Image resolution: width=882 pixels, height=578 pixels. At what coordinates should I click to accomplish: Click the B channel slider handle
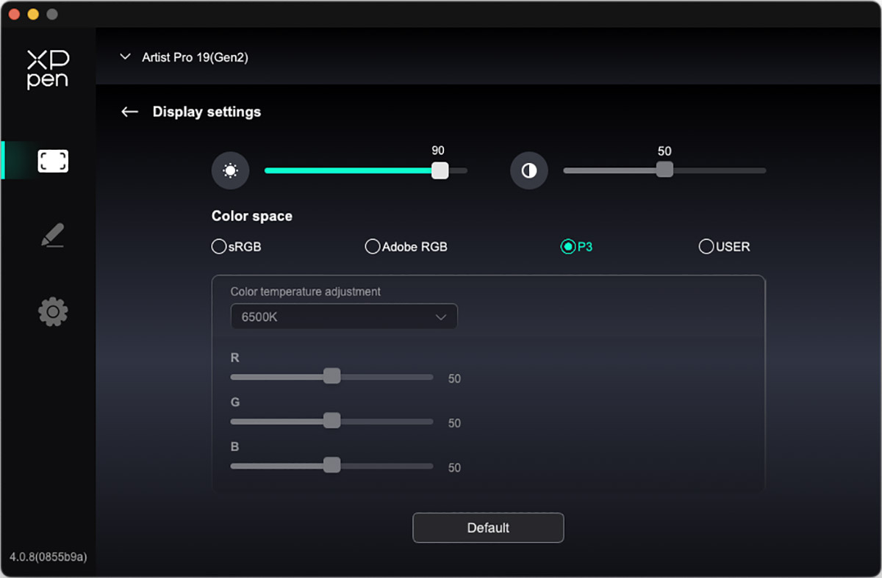click(x=332, y=465)
